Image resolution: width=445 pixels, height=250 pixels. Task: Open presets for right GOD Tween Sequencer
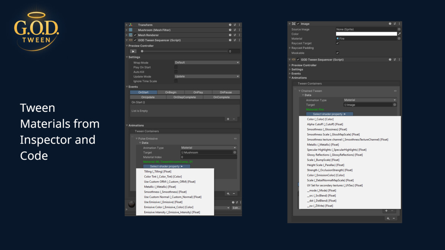coord(395,60)
